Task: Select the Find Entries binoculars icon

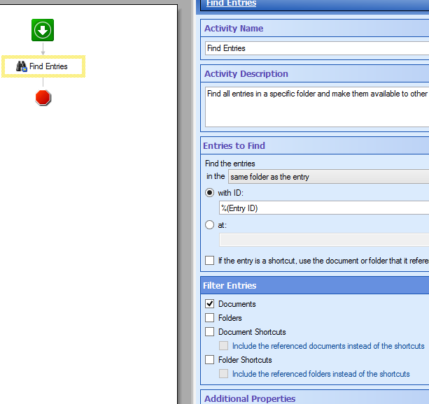Action: pyautogui.click(x=22, y=66)
